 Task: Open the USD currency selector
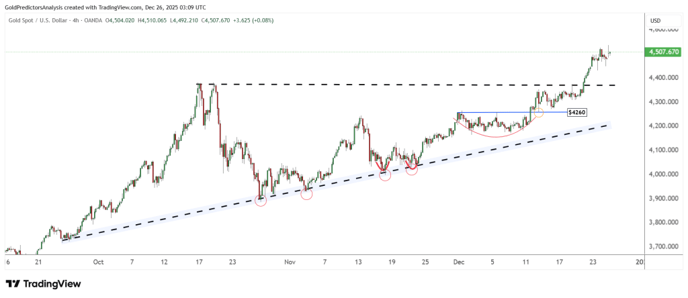coord(656,21)
